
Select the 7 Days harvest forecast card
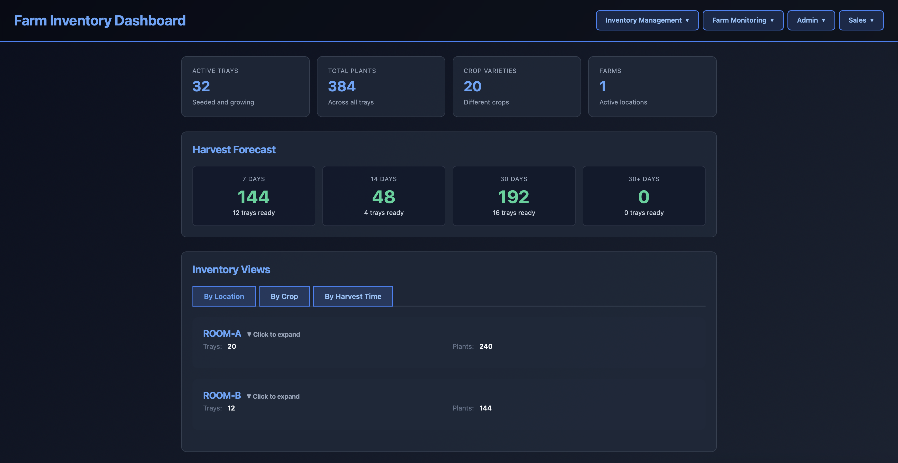pos(254,196)
